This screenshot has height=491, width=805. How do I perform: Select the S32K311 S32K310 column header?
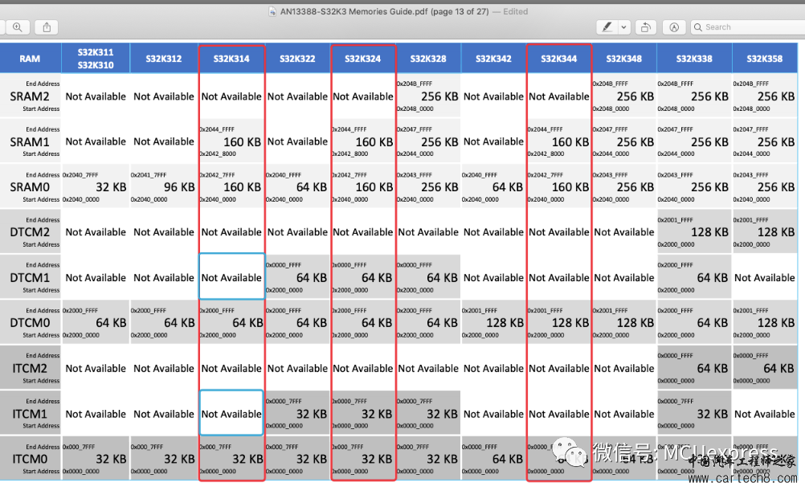[96, 59]
